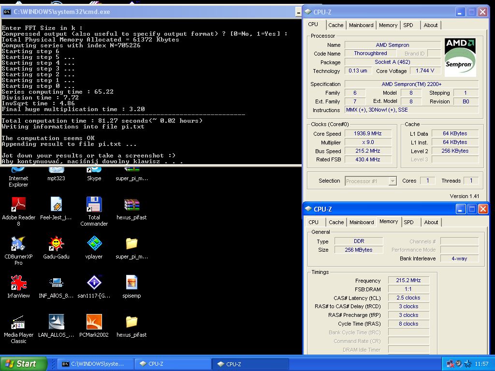
Task: Click the bottom CPU-Z window title icon
Action: [x=308, y=209]
